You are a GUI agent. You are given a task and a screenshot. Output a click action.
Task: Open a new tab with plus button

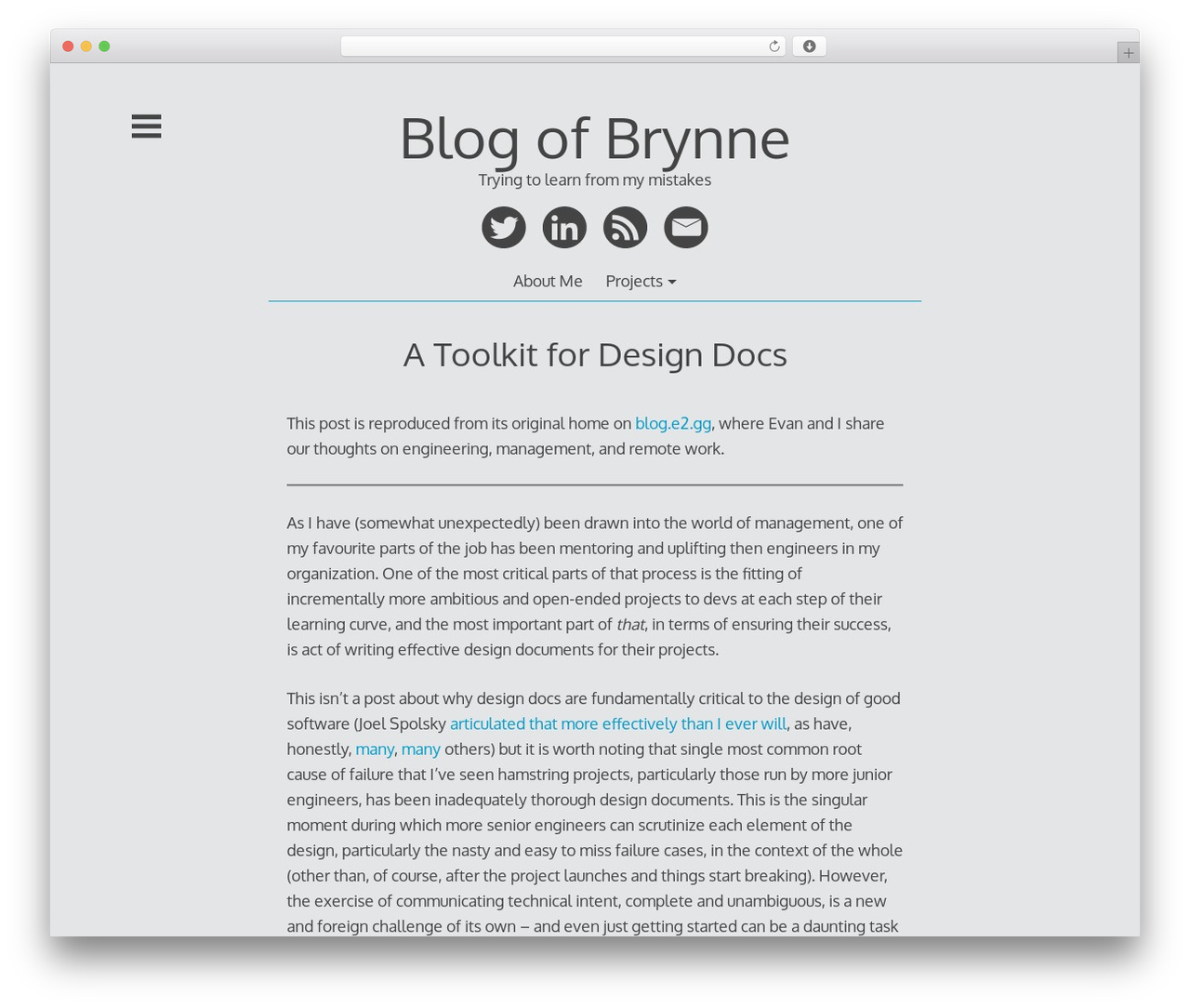pos(1128,53)
